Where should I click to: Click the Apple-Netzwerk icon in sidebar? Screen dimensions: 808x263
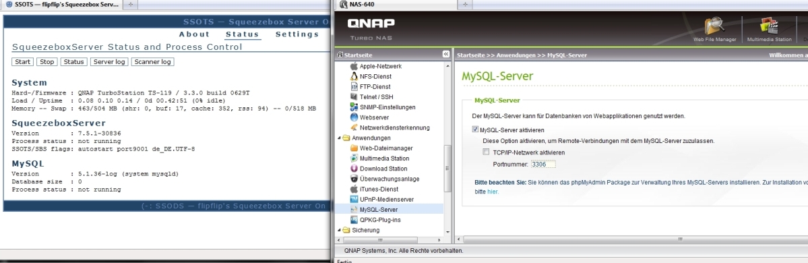(354, 66)
